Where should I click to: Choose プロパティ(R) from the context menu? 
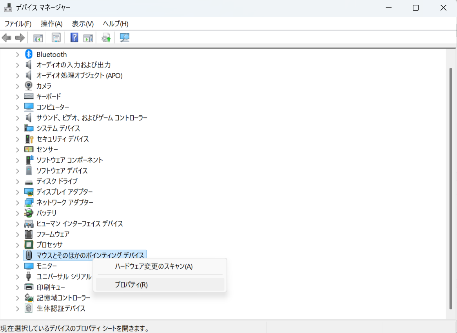coord(131,285)
